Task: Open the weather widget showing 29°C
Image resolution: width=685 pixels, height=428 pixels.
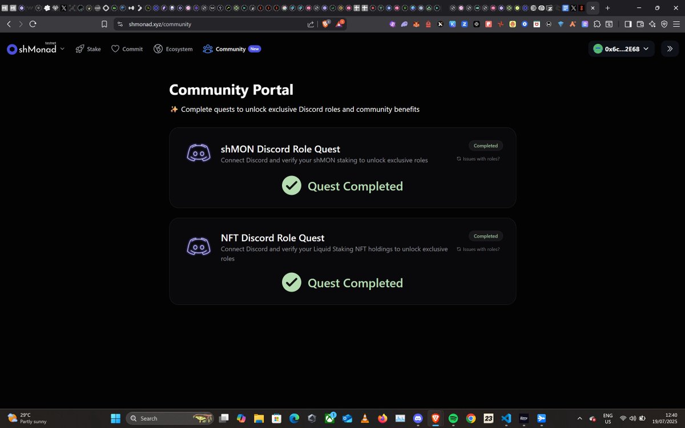Action: pyautogui.click(x=27, y=418)
